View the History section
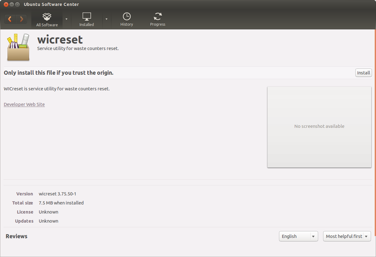This screenshot has height=257, width=376. coord(127,19)
